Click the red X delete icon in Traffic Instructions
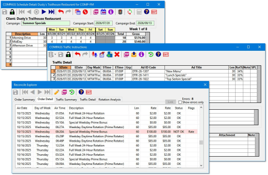268x175 pixels. pyautogui.click(x=117, y=55)
